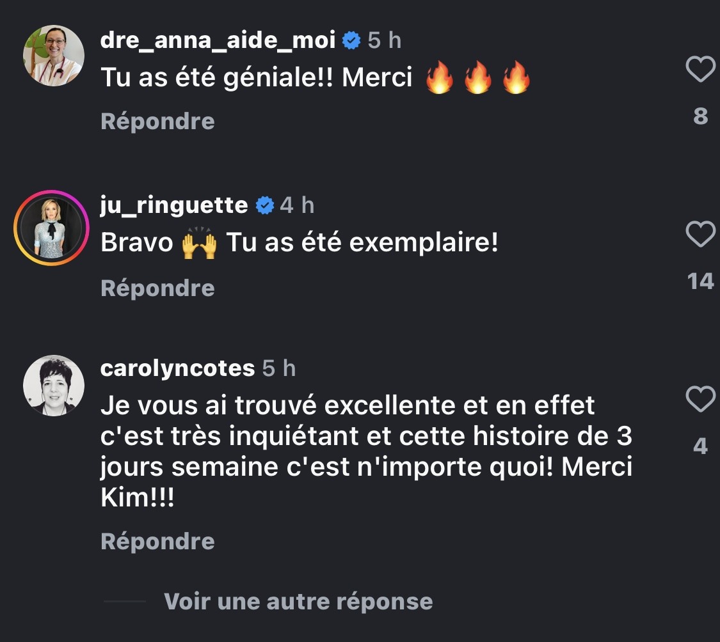
Task: Open the 14 likes count on ju_ringuette's comment
Action: (700, 281)
